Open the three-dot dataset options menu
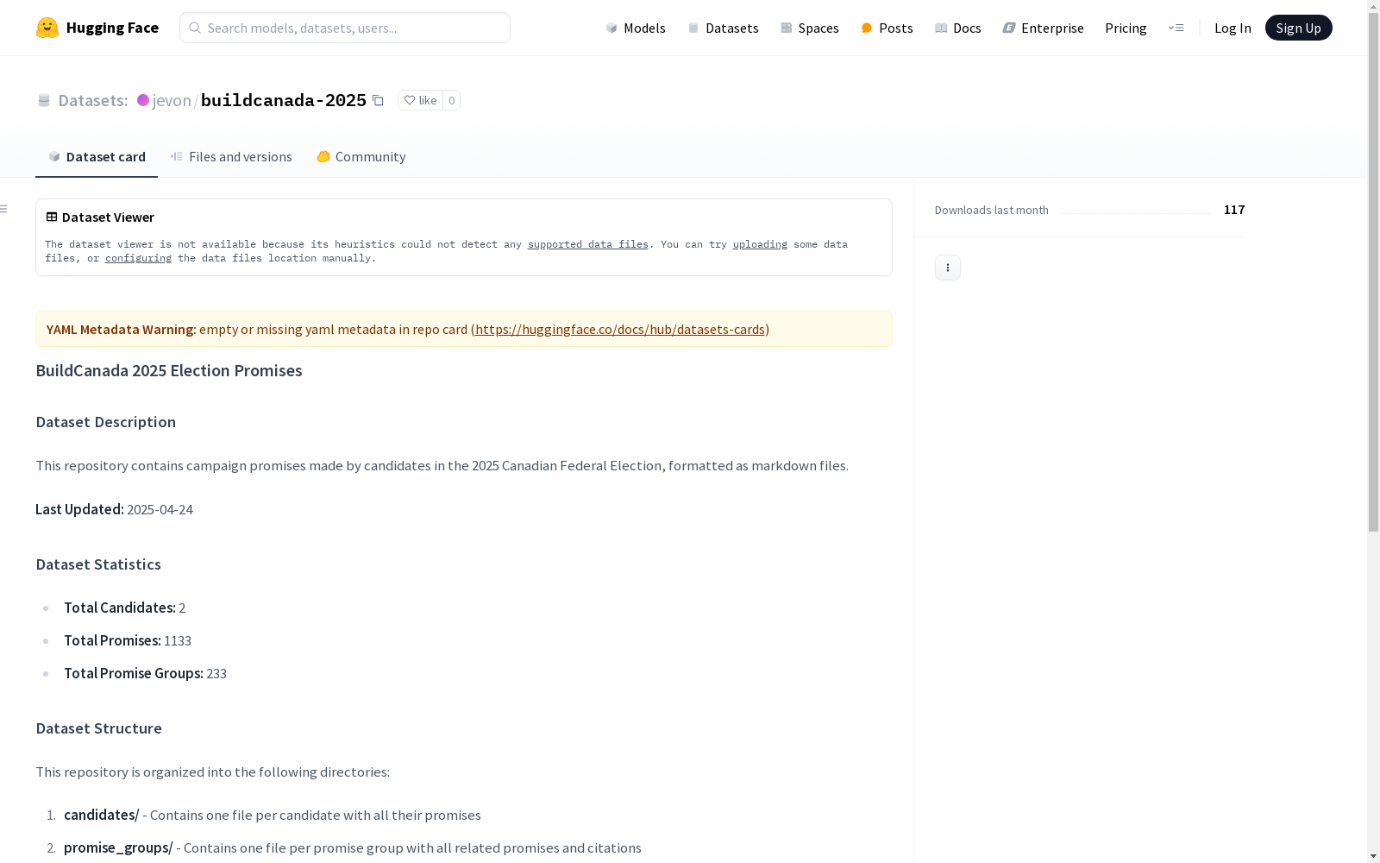The width and height of the screenshot is (1380, 863). [948, 268]
